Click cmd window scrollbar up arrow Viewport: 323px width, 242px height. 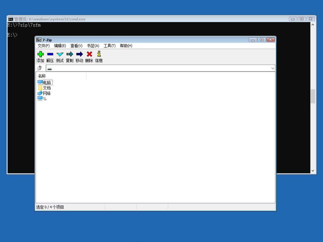[x=313, y=25]
